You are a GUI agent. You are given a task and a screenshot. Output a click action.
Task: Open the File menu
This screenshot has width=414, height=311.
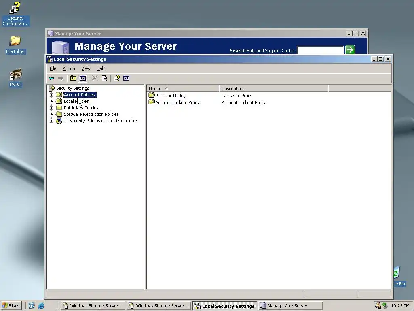click(x=53, y=68)
